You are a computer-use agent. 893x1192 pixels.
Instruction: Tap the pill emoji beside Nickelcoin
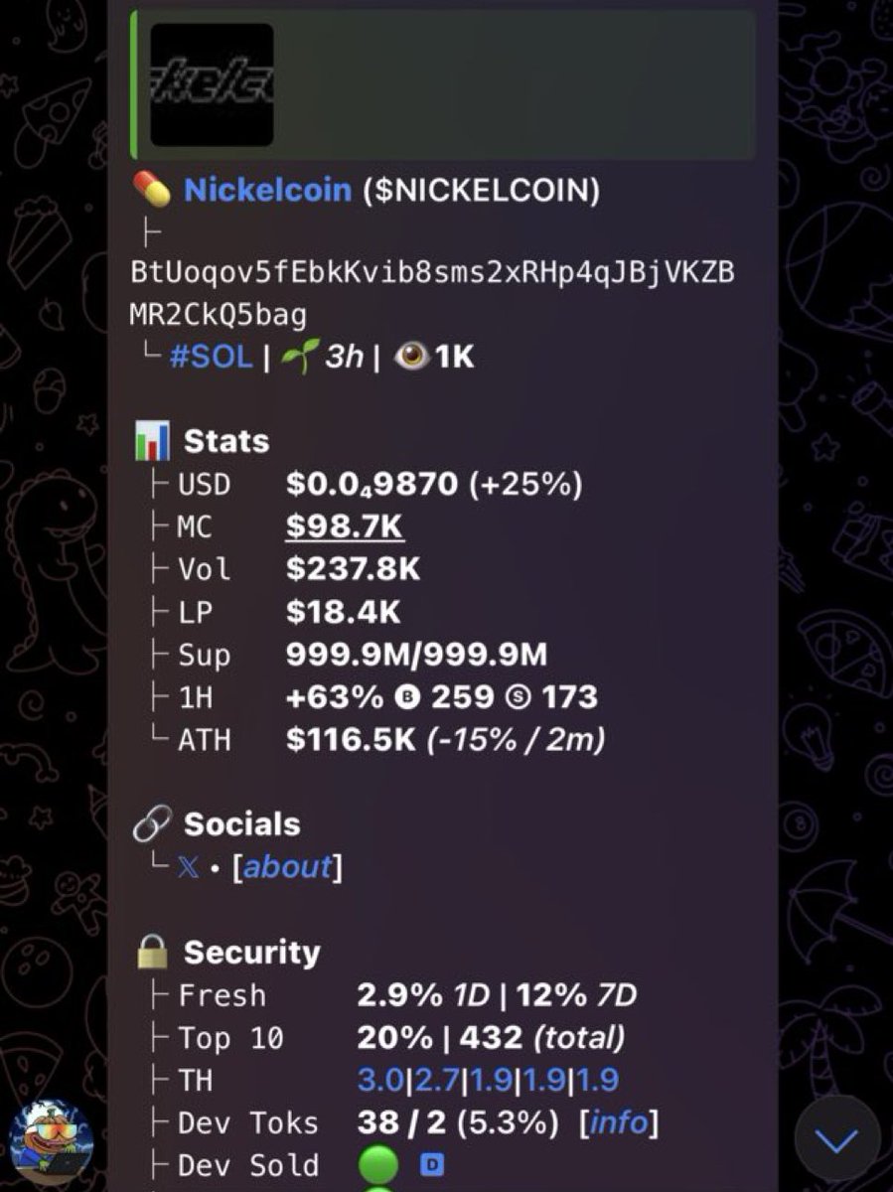[x=152, y=189]
